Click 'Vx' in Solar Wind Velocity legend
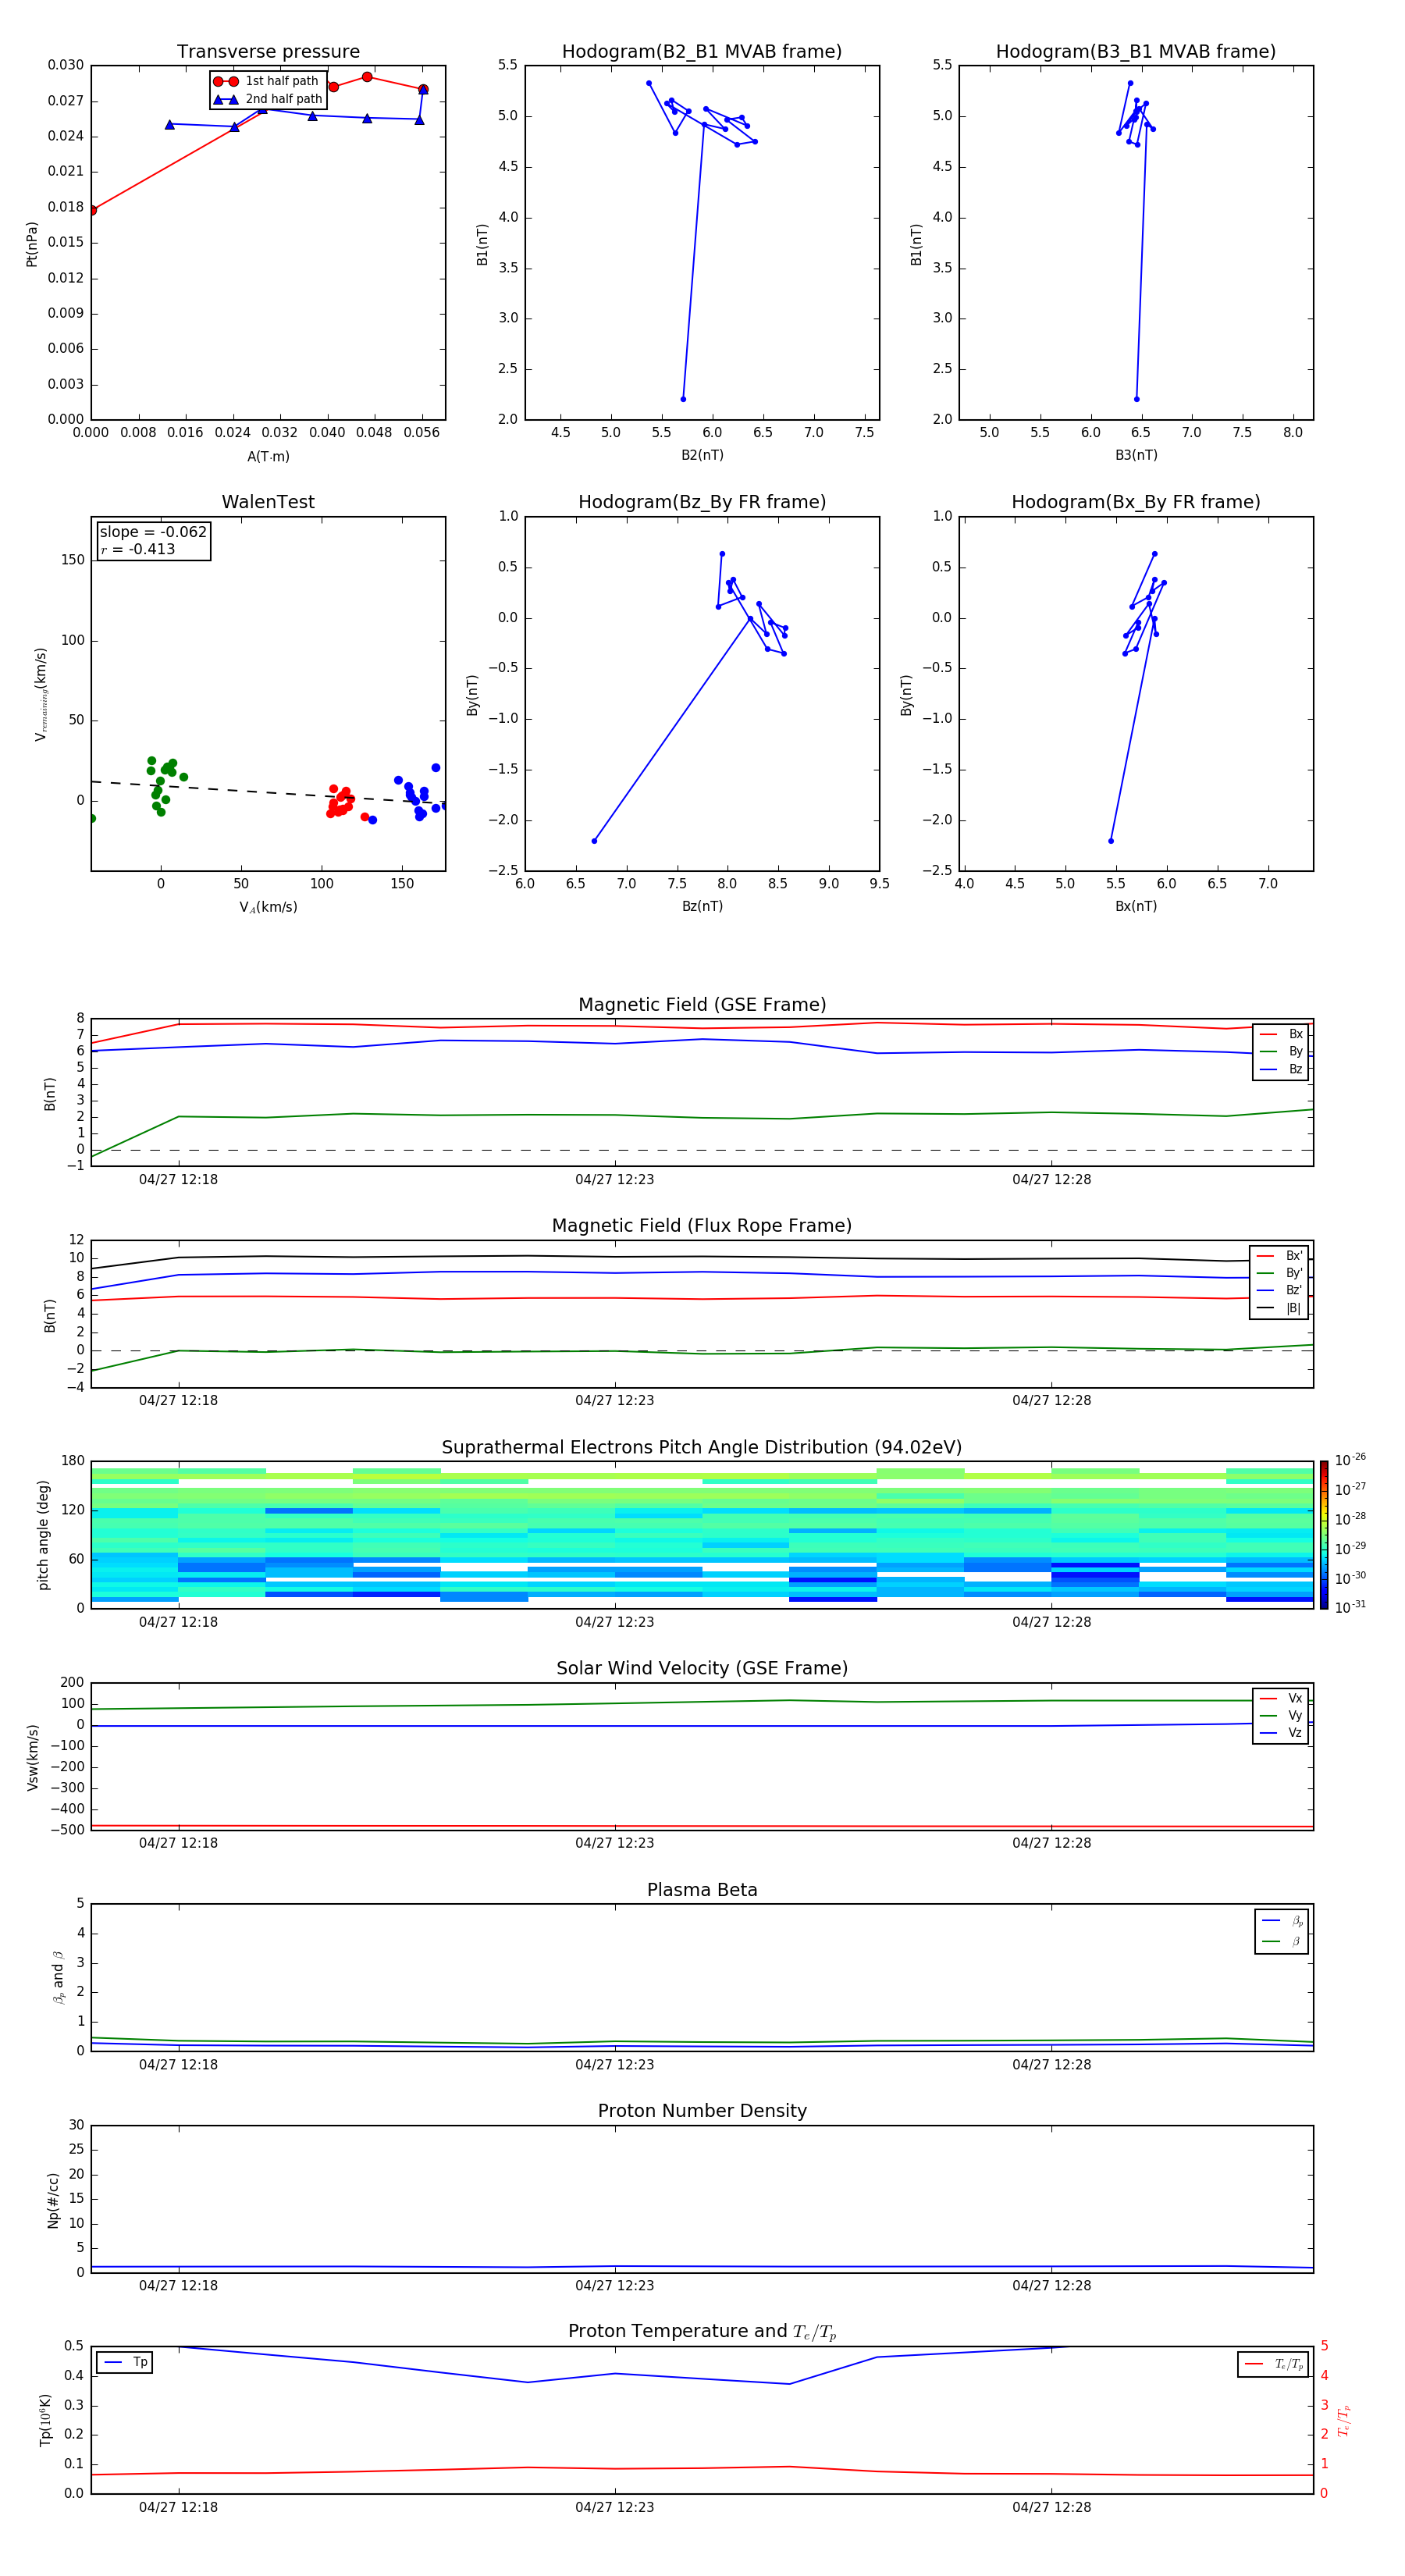The image size is (1405, 2576). pos(1282,1698)
